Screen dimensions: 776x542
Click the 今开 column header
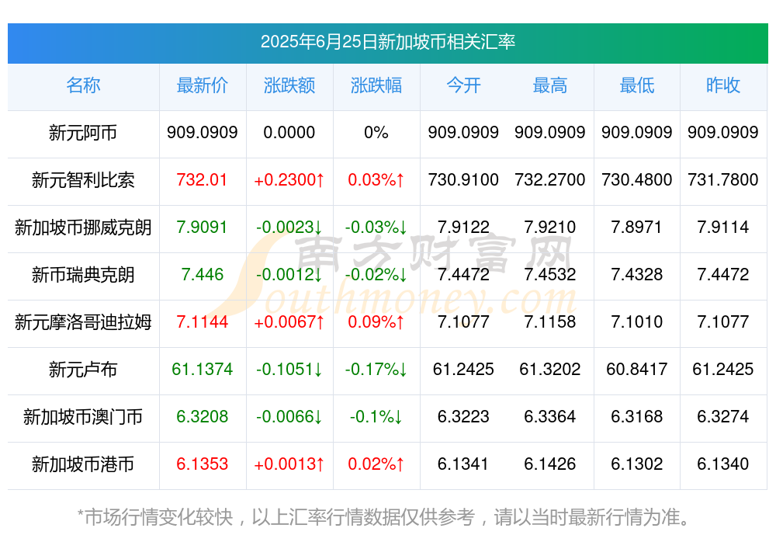coord(463,85)
